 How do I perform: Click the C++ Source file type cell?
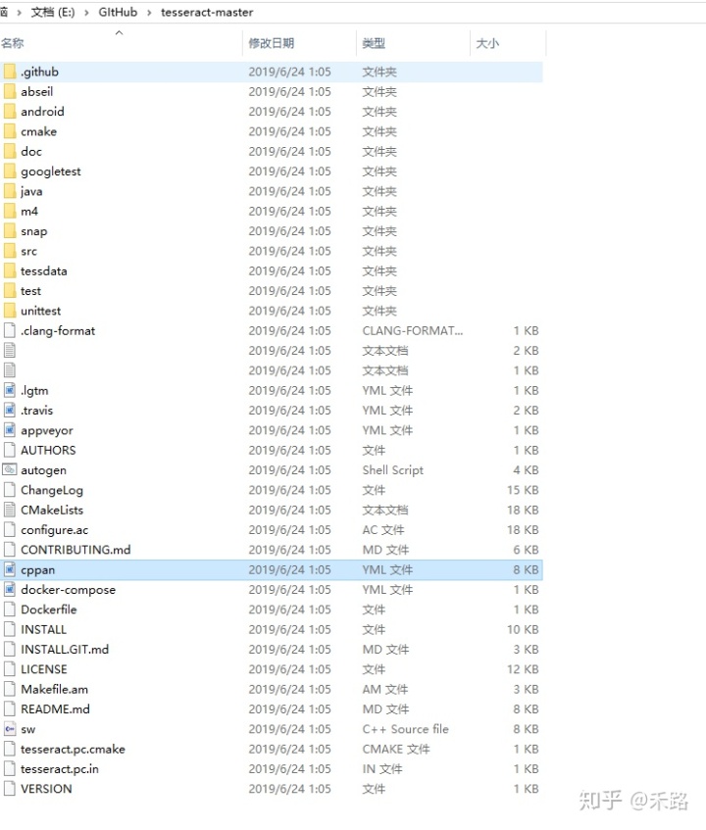[x=406, y=729]
